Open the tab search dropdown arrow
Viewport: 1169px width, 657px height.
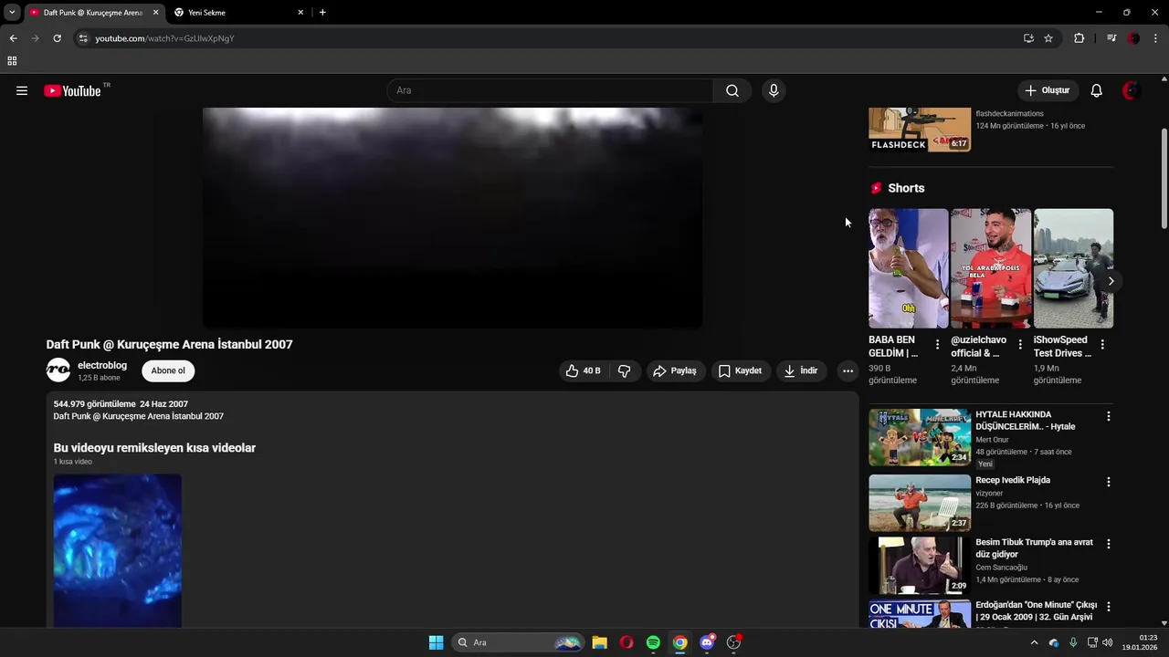coord(12,13)
